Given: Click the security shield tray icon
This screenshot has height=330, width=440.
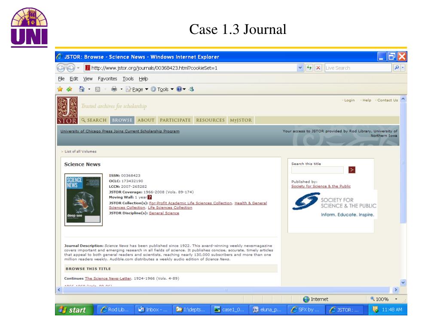Looking at the screenshot, I should pyautogui.click(x=375, y=309).
